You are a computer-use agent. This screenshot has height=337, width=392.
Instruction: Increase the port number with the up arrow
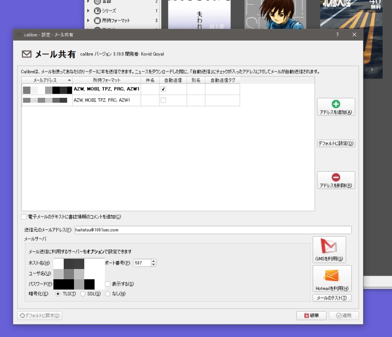pyautogui.click(x=154, y=261)
